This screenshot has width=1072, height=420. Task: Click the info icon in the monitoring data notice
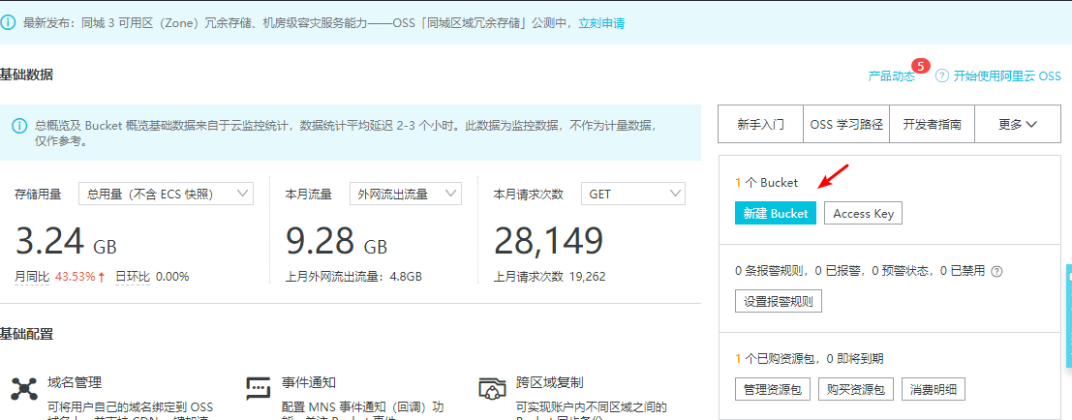[19, 126]
